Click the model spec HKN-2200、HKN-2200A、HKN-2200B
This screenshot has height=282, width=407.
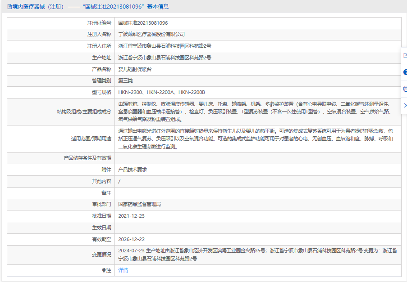coord(161,92)
